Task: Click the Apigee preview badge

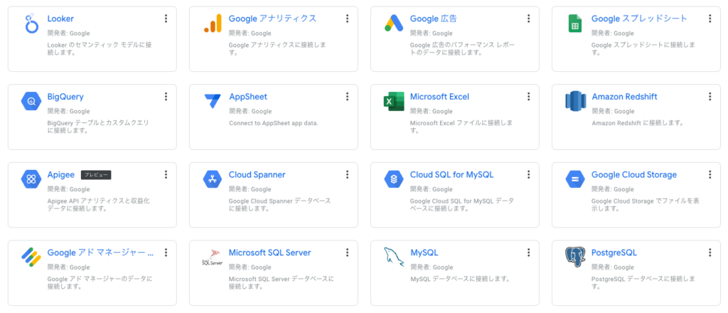Action: click(96, 175)
